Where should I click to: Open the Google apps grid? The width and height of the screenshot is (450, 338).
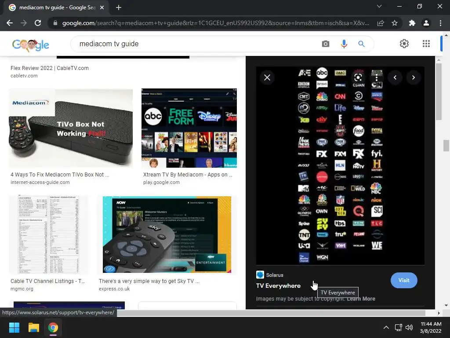point(426,44)
